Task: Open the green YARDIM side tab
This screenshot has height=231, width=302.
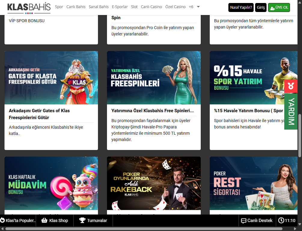Action: pos(291,112)
